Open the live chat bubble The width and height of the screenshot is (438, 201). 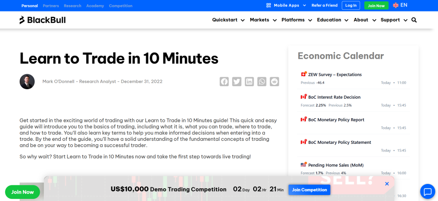pyautogui.click(x=427, y=191)
